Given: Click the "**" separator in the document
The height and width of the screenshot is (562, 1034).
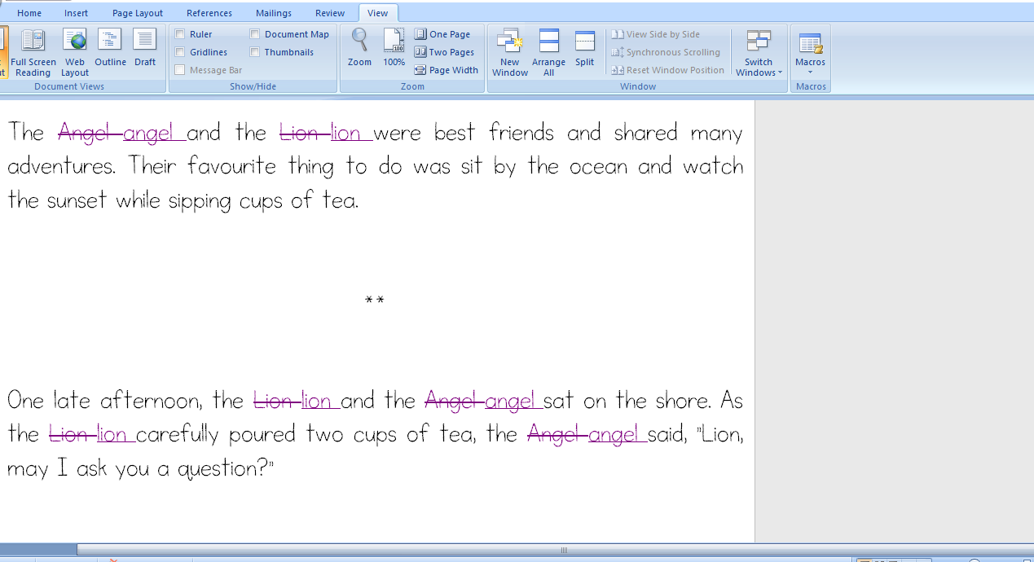Looking at the screenshot, I should click(x=375, y=301).
